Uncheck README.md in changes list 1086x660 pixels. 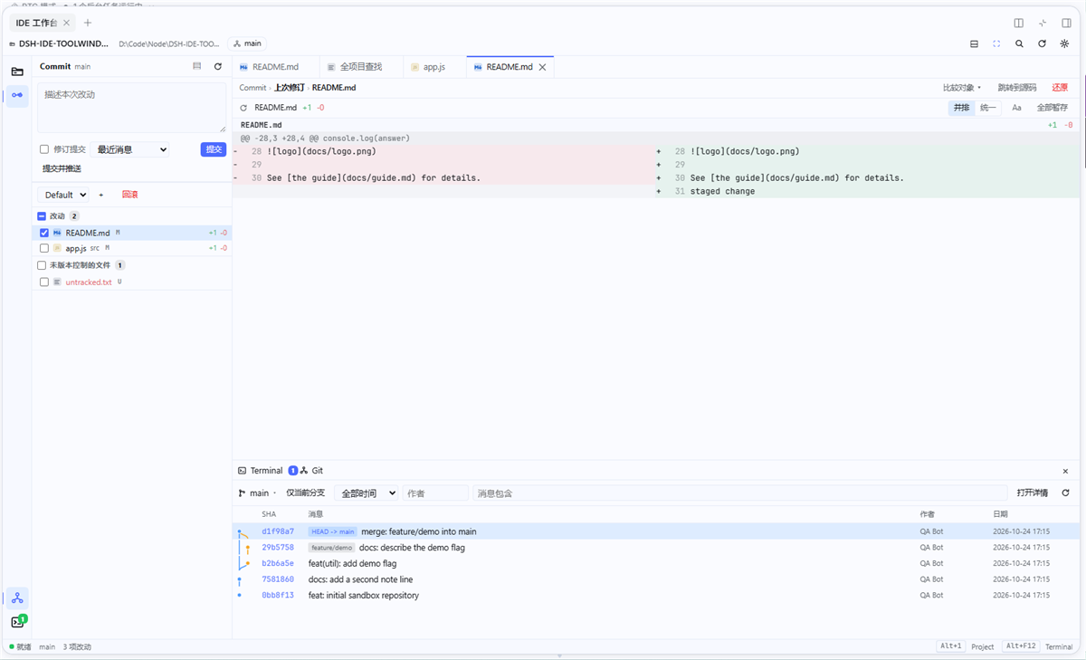[x=44, y=233]
